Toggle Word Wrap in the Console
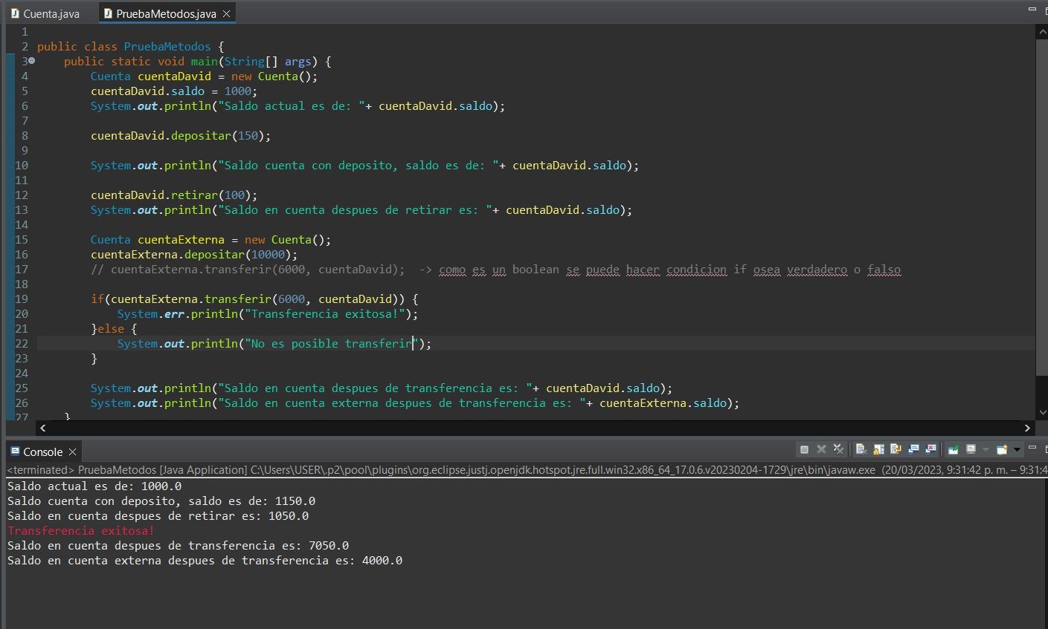 coord(896,449)
